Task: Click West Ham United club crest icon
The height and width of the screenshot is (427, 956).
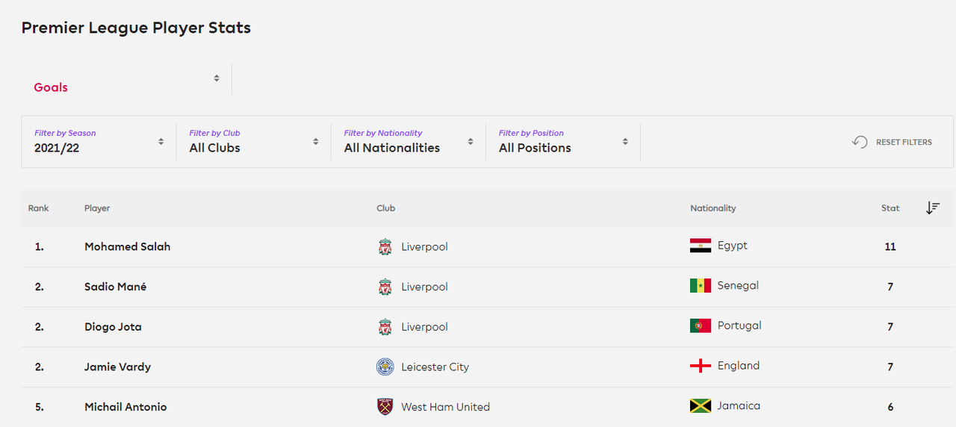Action: click(x=385, y=407)
